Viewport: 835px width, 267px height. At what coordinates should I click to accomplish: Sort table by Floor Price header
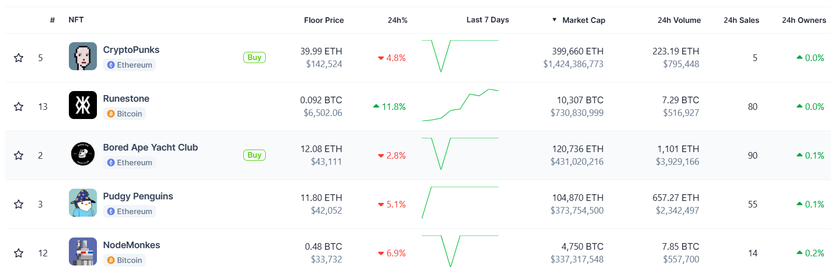323,20
